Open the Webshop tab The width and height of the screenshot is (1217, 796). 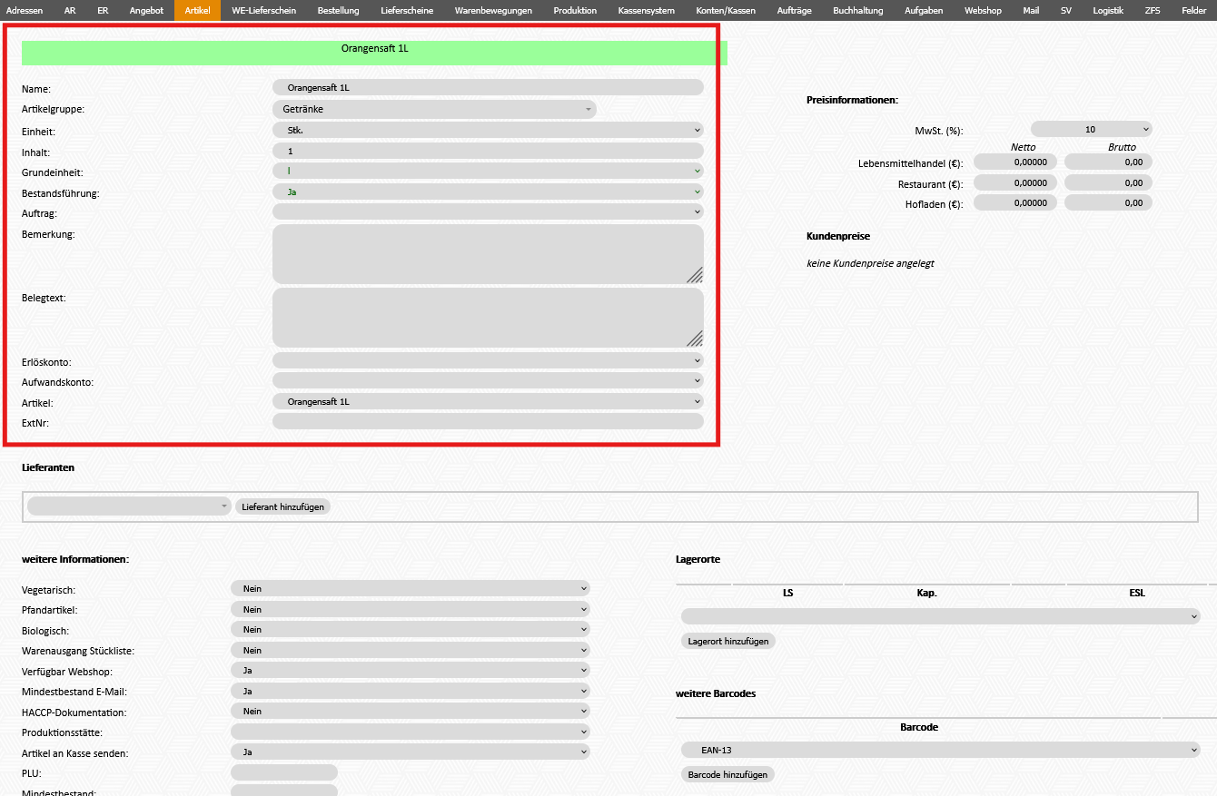[983, 10]
